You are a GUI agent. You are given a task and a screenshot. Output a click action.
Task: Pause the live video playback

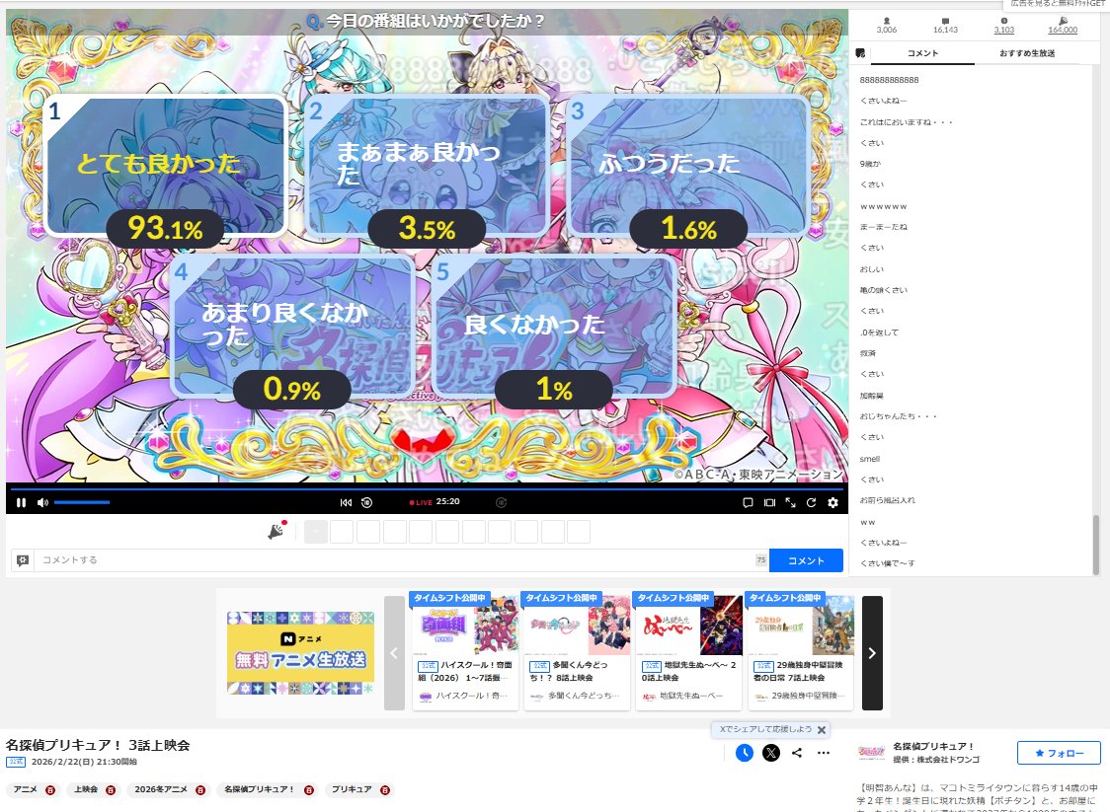22,502
